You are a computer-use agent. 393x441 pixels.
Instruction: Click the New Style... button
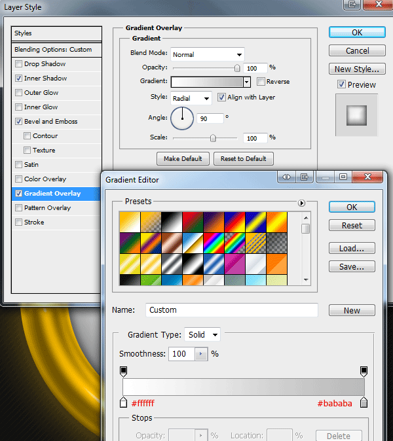point(357,69)
